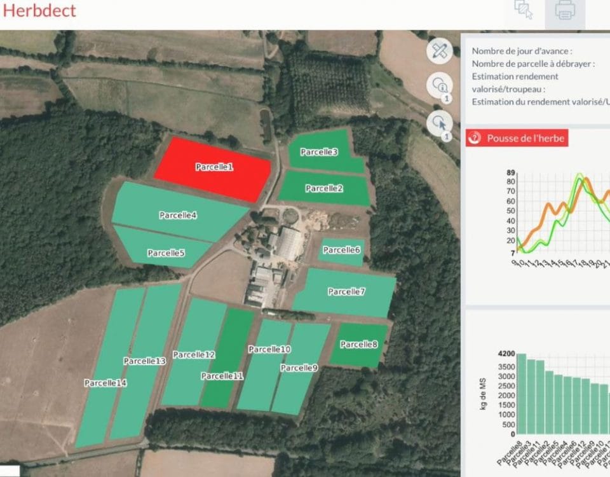Select the Parcelle7 plot on map
610x477 pixels.
[x=346, y=293]
